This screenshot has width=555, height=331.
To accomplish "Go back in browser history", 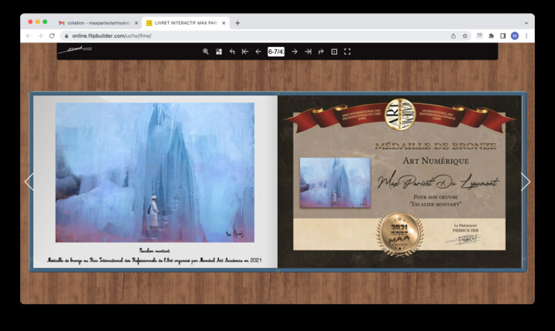I will tap(29, 35).
